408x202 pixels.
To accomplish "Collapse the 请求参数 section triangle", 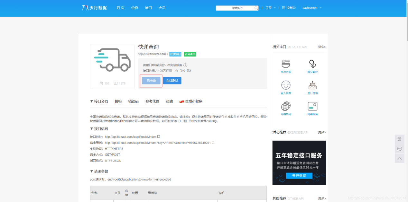I will [91, 171].
